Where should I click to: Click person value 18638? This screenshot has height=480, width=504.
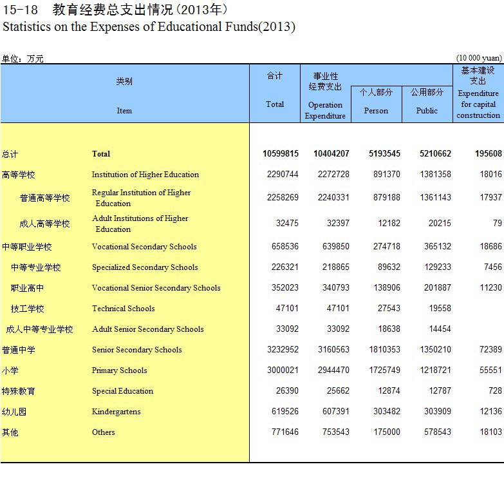389,329
